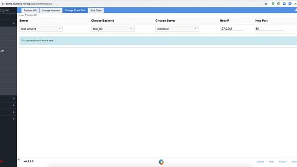The height and width of the screenshot is (167, 297).
Task: Open the Cabinet footer link
Action: 260,162
